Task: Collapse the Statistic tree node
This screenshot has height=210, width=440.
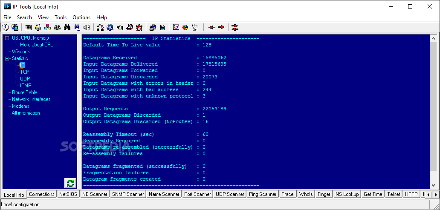Action: (x=7, y=58)
